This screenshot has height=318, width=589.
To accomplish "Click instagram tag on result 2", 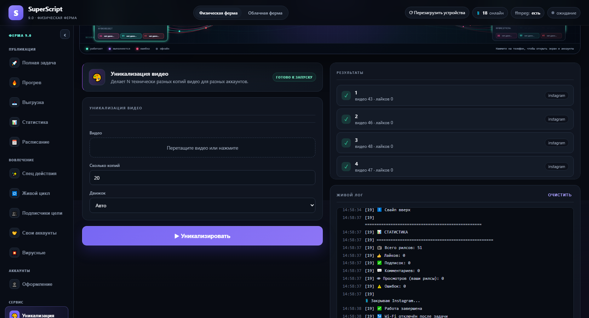I will (x=556, y=119).
